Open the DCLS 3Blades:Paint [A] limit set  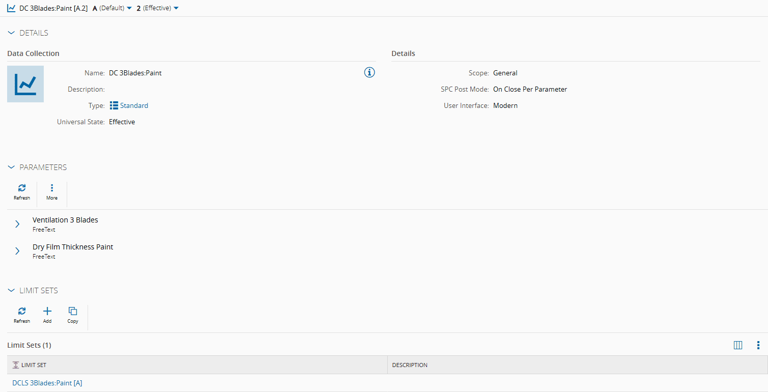[x=47, y=382]
